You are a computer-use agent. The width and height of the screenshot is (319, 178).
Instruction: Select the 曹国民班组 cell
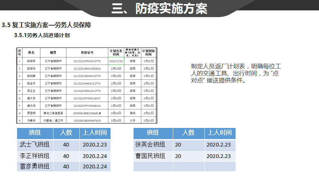tap(153, 156)
